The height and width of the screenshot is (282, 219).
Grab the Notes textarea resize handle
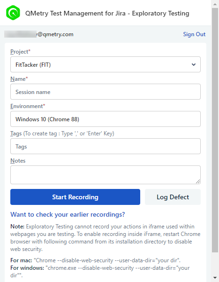[x=198, y=181]
